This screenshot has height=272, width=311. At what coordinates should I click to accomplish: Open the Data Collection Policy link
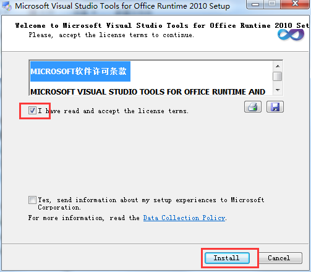tap(184, 218)
